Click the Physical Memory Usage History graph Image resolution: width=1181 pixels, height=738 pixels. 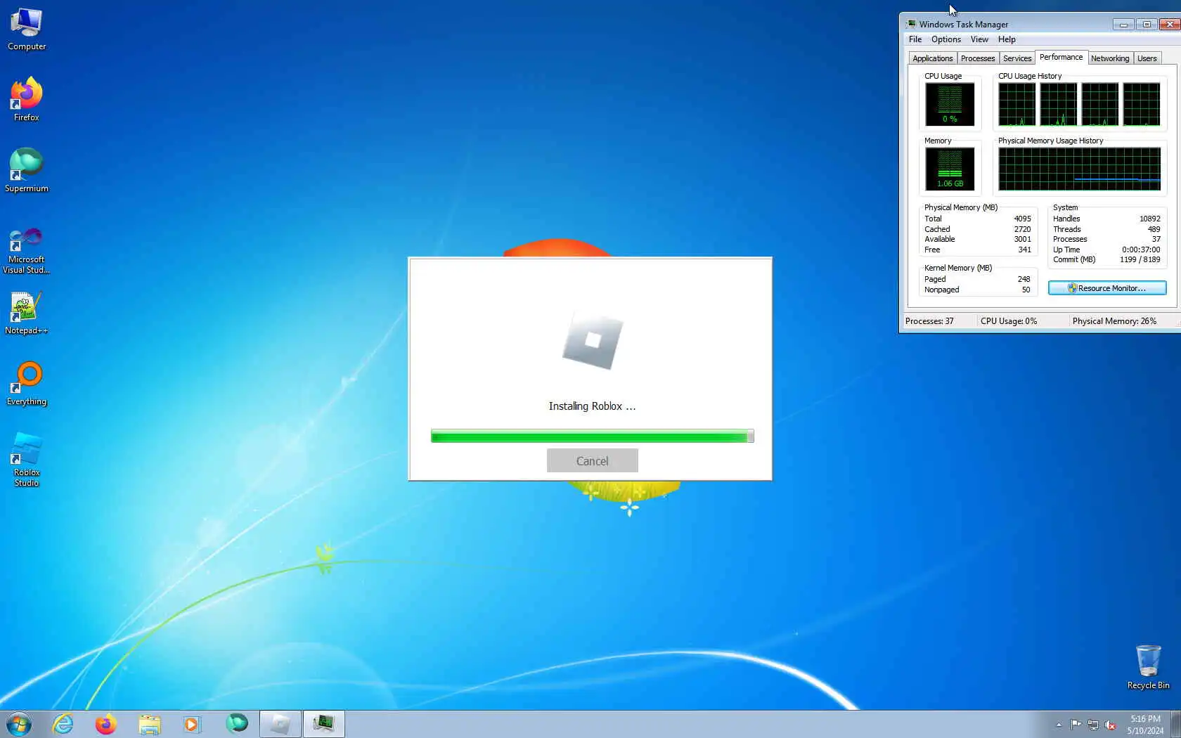pyautogui.click(x=1080, y=169)
